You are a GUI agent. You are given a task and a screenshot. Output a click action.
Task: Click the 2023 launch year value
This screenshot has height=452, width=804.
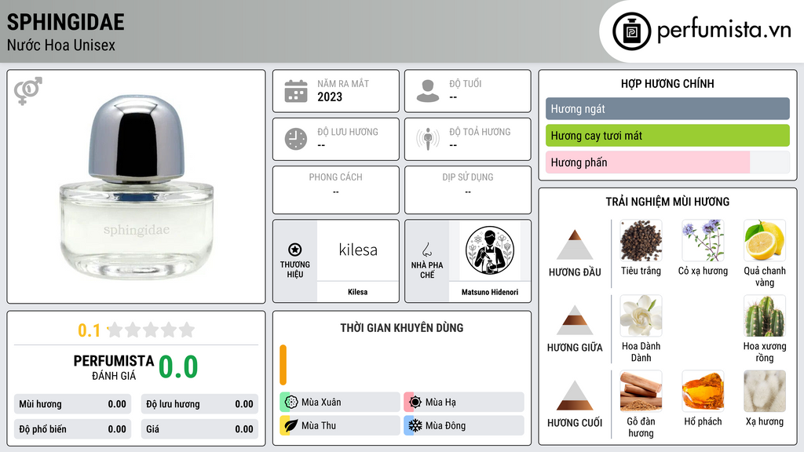click(x=330, y=97)
